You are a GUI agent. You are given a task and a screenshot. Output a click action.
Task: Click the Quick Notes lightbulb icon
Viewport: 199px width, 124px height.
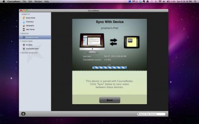pos(24,18)
